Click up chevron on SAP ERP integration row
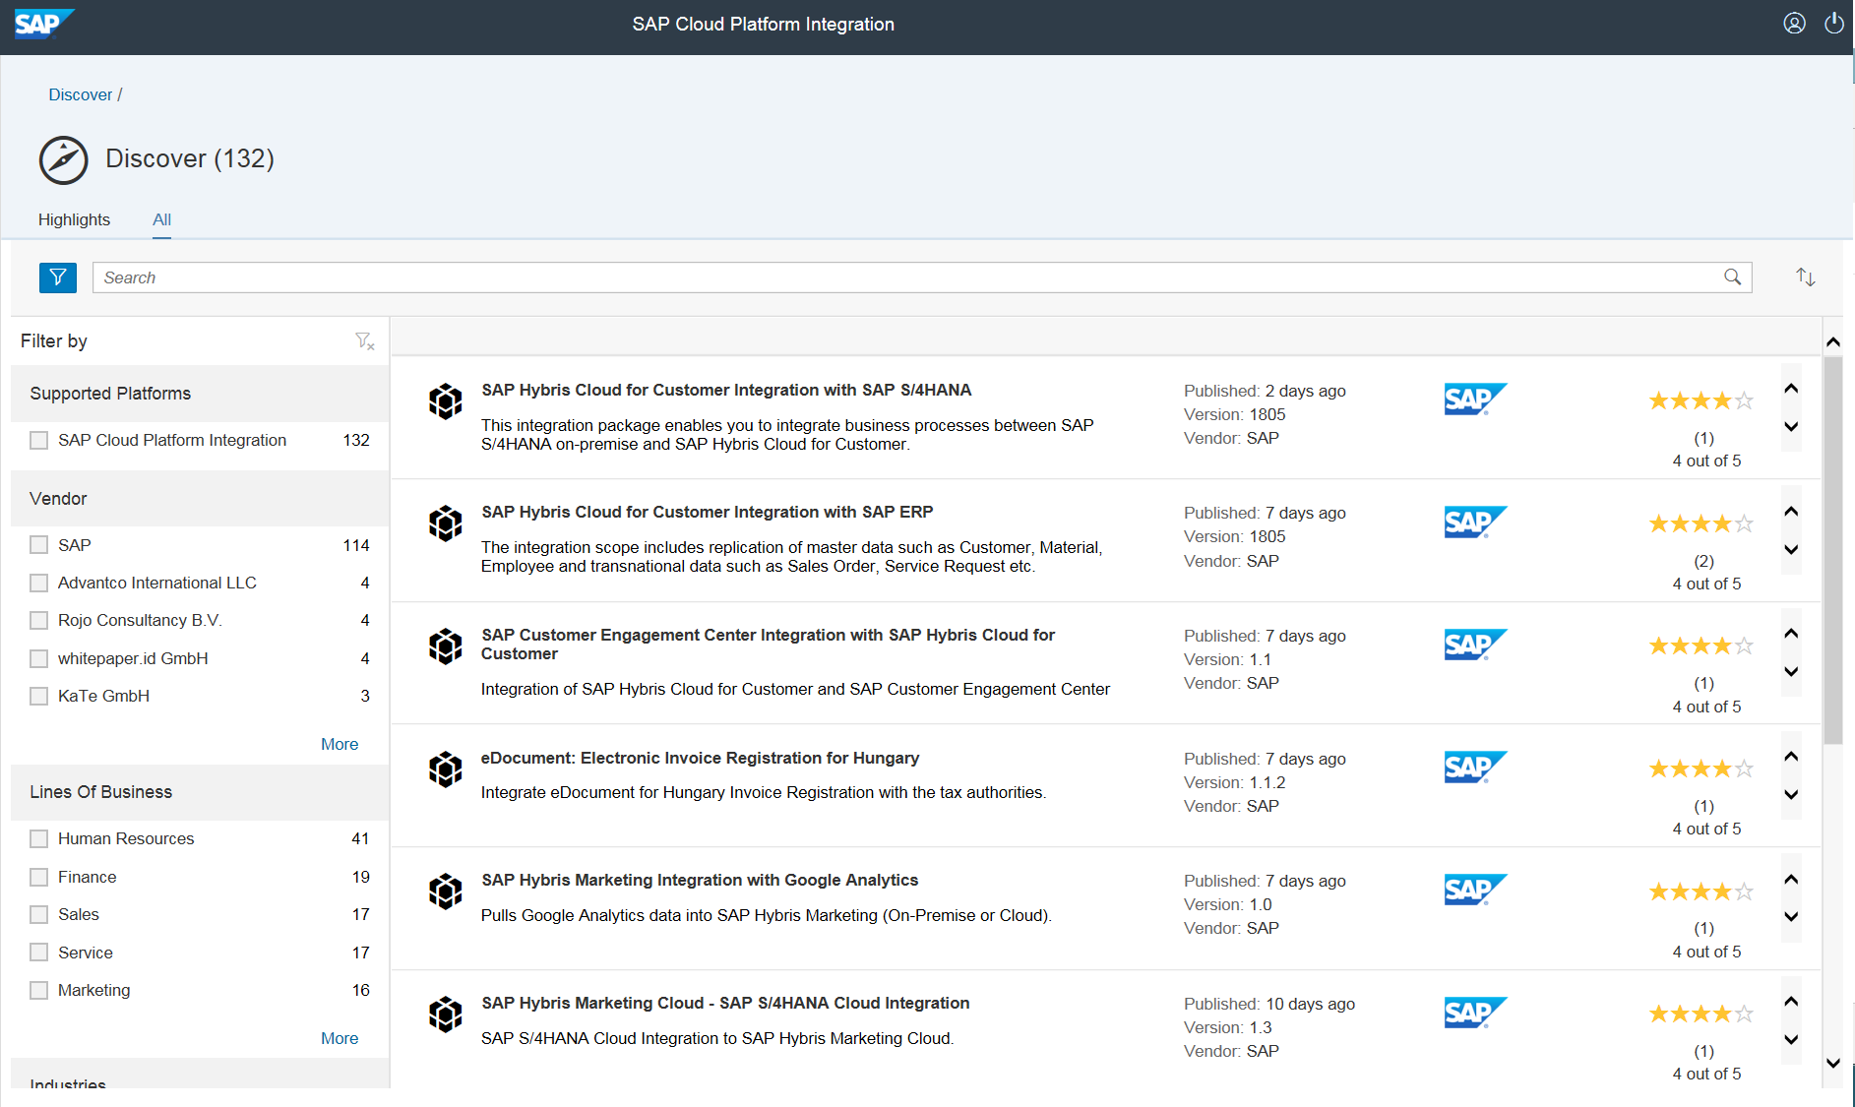The height and width of the screenshot is (1107, 1855). (x=1791, y=512)
